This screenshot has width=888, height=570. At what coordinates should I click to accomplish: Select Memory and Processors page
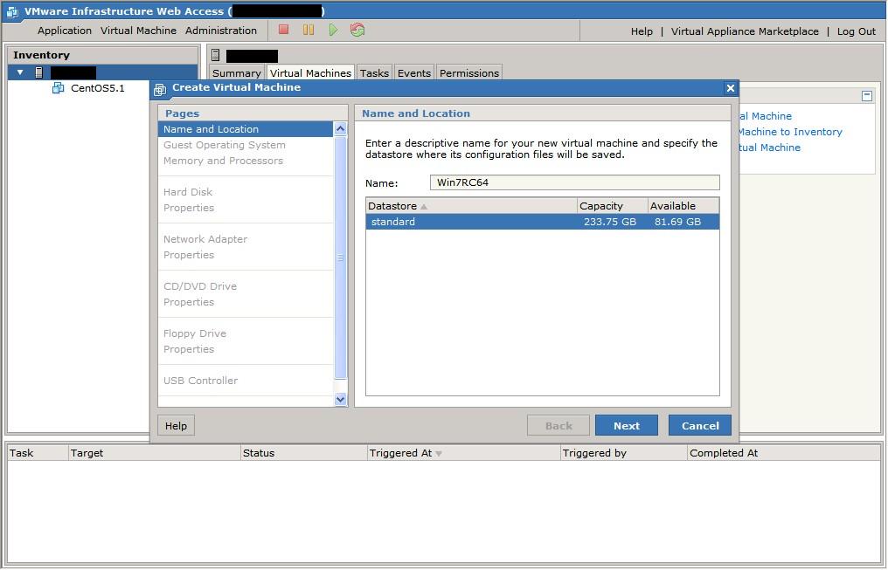click(246, 161)
